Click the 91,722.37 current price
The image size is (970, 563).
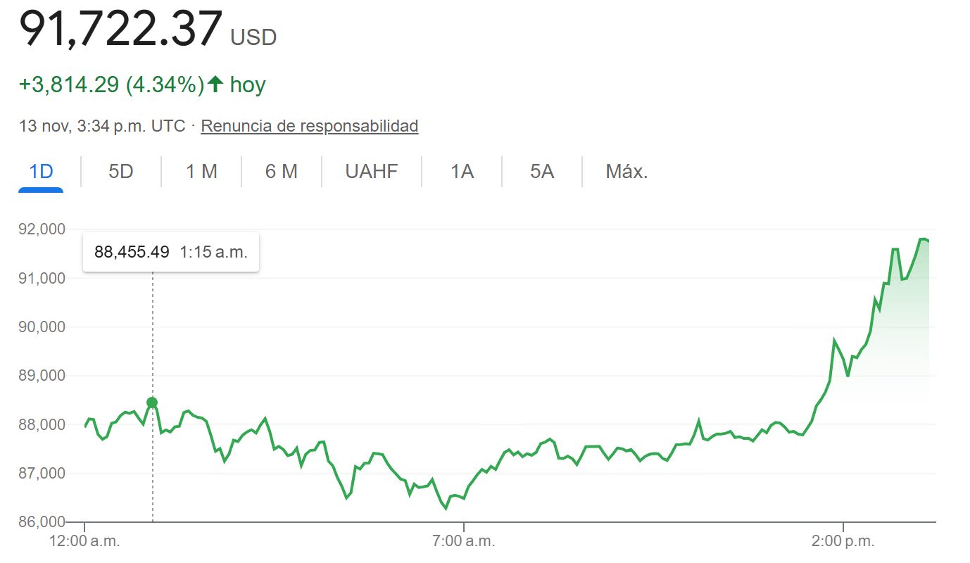[120, 30]
